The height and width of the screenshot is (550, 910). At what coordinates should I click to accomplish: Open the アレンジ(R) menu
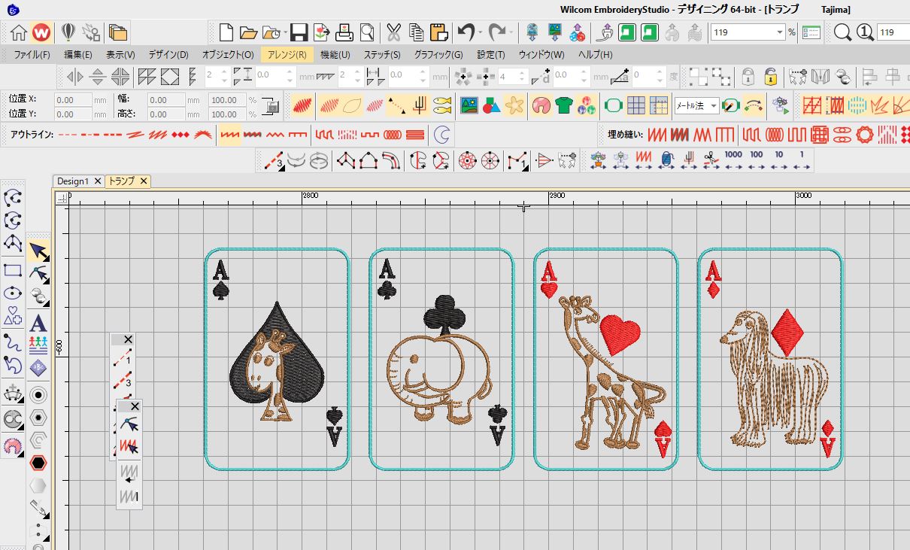(287, 55)
